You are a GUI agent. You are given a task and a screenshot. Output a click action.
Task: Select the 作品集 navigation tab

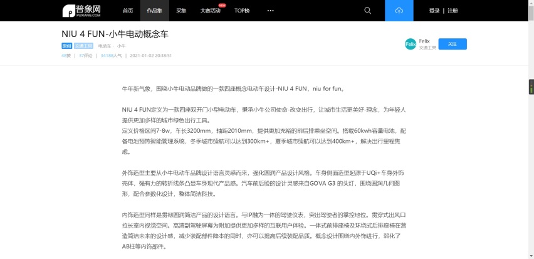154,11
